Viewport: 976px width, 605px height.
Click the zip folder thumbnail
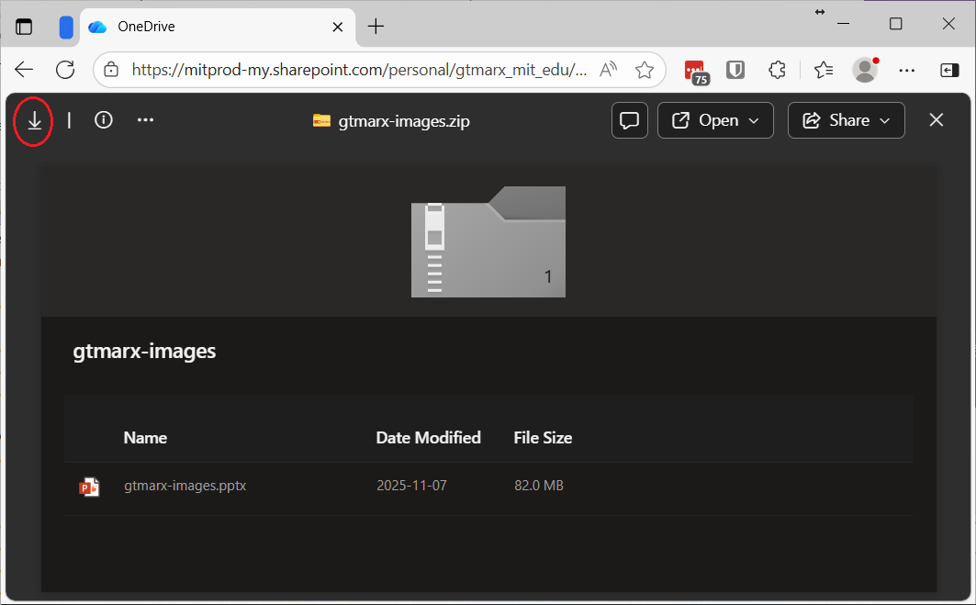click(488, 242)
